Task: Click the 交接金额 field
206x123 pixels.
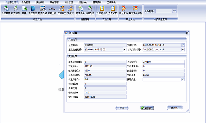Action: pyautogui.click(x=164, y=71)
